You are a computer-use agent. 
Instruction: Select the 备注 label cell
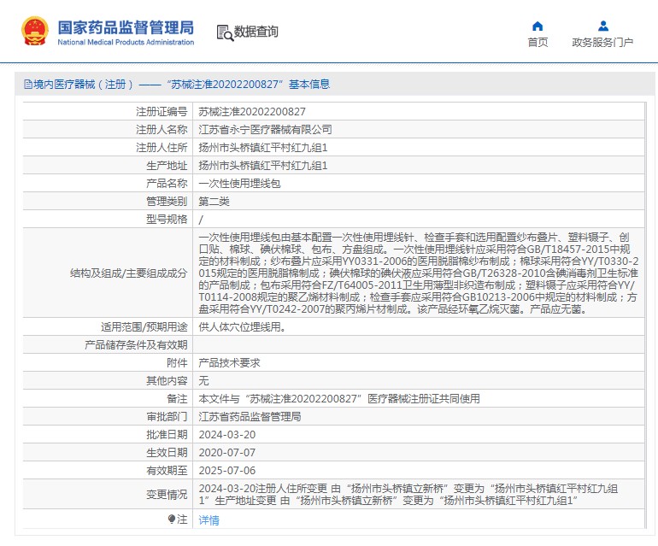point(108,399)
